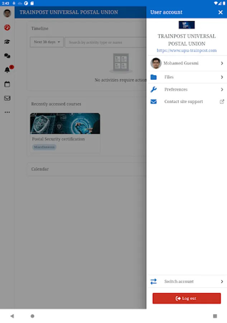Open the bell notifications icon
227x323 pixels.
[x=7, y=70]
